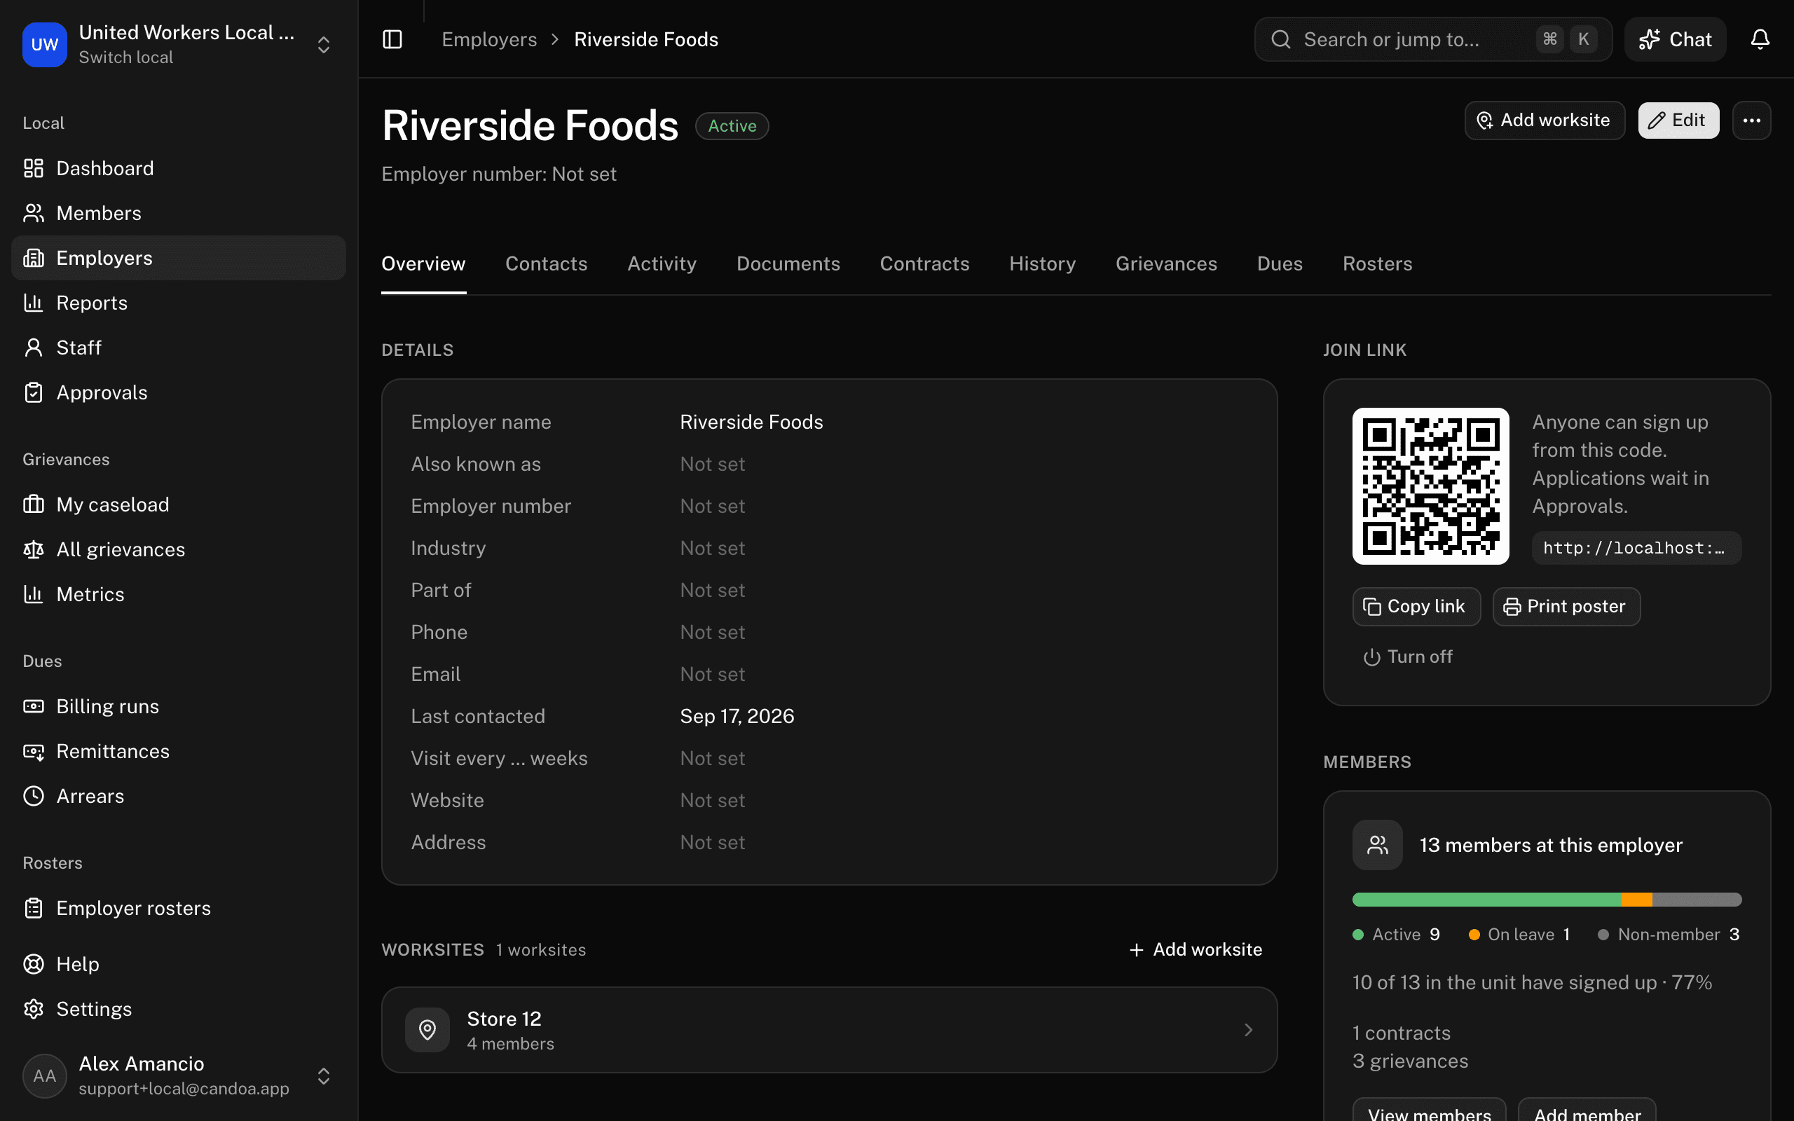The image size is (1794, 1121).
Task: Click the Store 12 location pin icon
Action: coord(427,1030)
